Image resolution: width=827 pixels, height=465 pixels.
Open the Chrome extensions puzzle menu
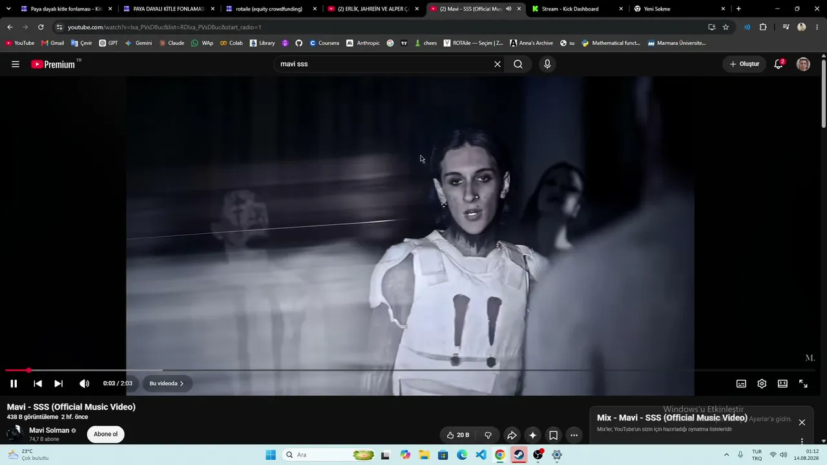pyautogui.click(x=763, y=27)
